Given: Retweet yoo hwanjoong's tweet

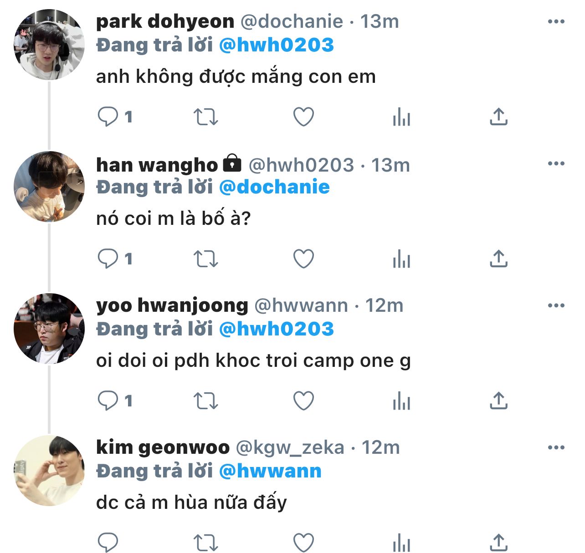Looking at the screenshot, I should point(206,401).
